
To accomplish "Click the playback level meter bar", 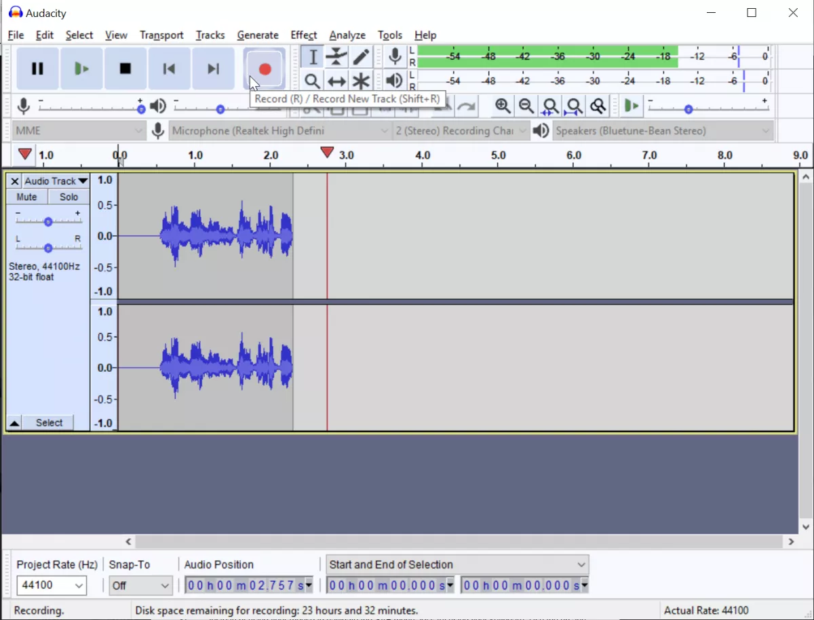I will (594, 81).
